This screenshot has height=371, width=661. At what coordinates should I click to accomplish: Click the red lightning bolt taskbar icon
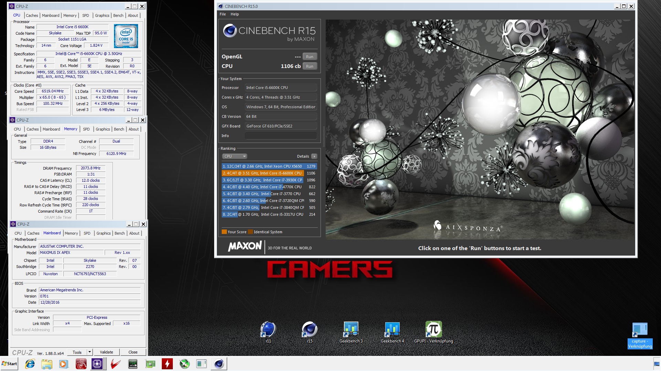(167, 364)
